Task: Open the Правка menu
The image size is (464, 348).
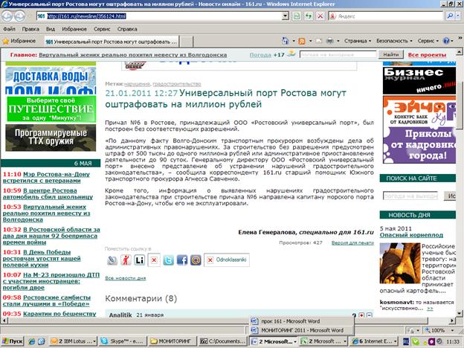Action: (x=30, y=29)
